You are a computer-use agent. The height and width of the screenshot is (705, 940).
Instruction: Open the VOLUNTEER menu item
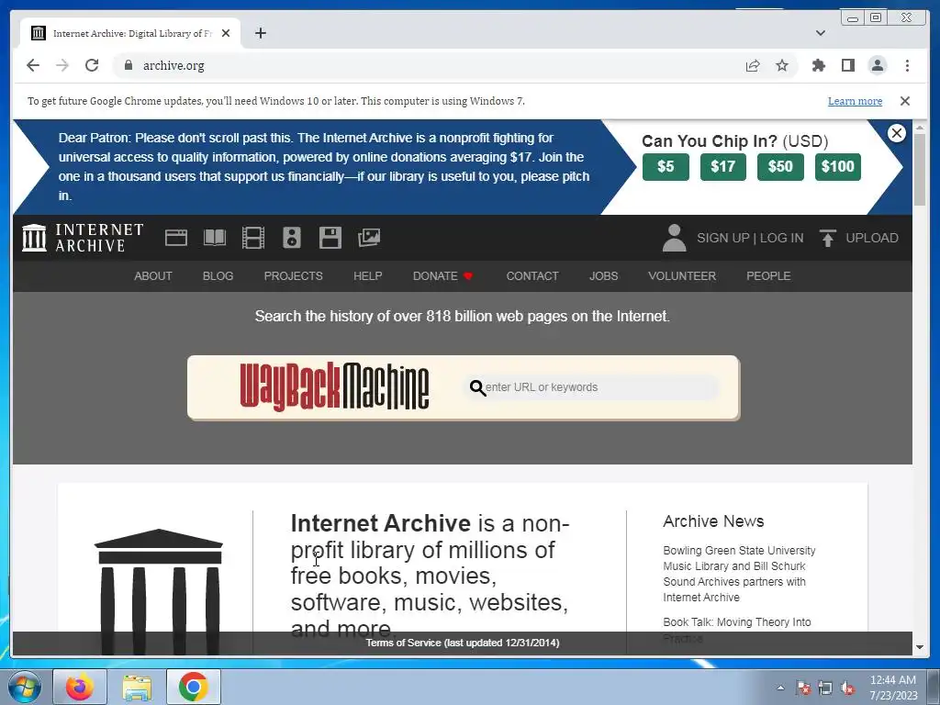pos(682,275)
